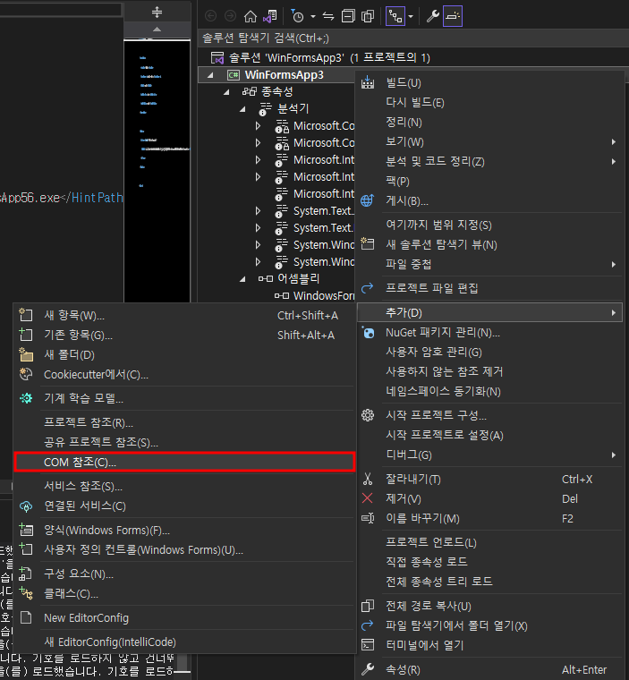
Task: Click 여기까지 범위 지정(S)
Action: [489, 225]
